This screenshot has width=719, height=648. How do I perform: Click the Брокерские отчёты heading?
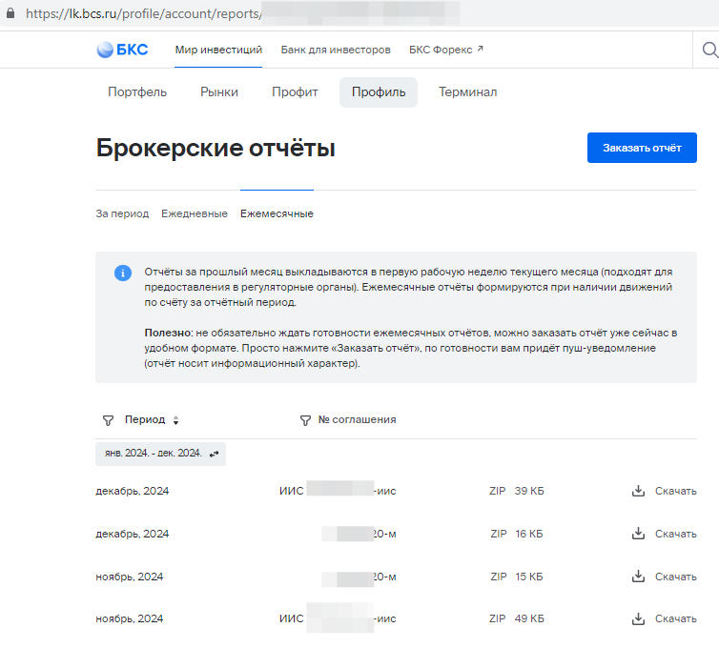tap(216, 148)
